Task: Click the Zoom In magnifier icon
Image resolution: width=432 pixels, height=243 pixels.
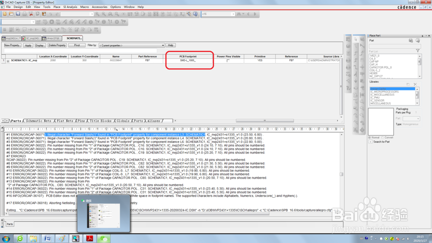Action: [97, 14]
